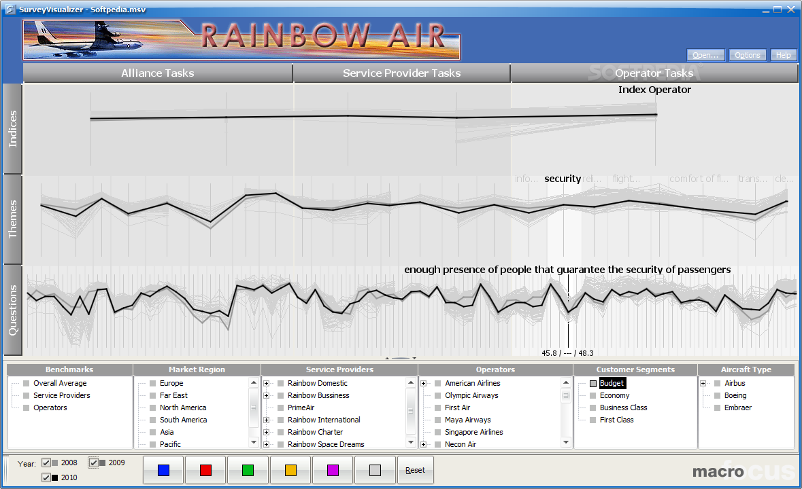Click the Economy segment color box

coord(593,395)
